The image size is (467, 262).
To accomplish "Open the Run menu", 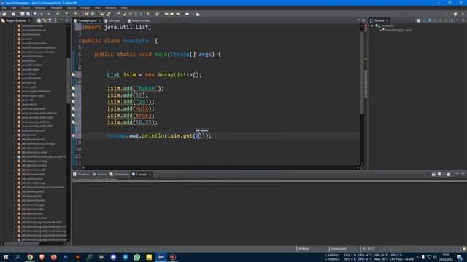I will [98, 8].
